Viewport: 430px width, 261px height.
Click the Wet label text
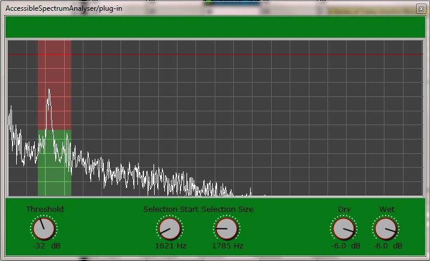coord(386,209)
